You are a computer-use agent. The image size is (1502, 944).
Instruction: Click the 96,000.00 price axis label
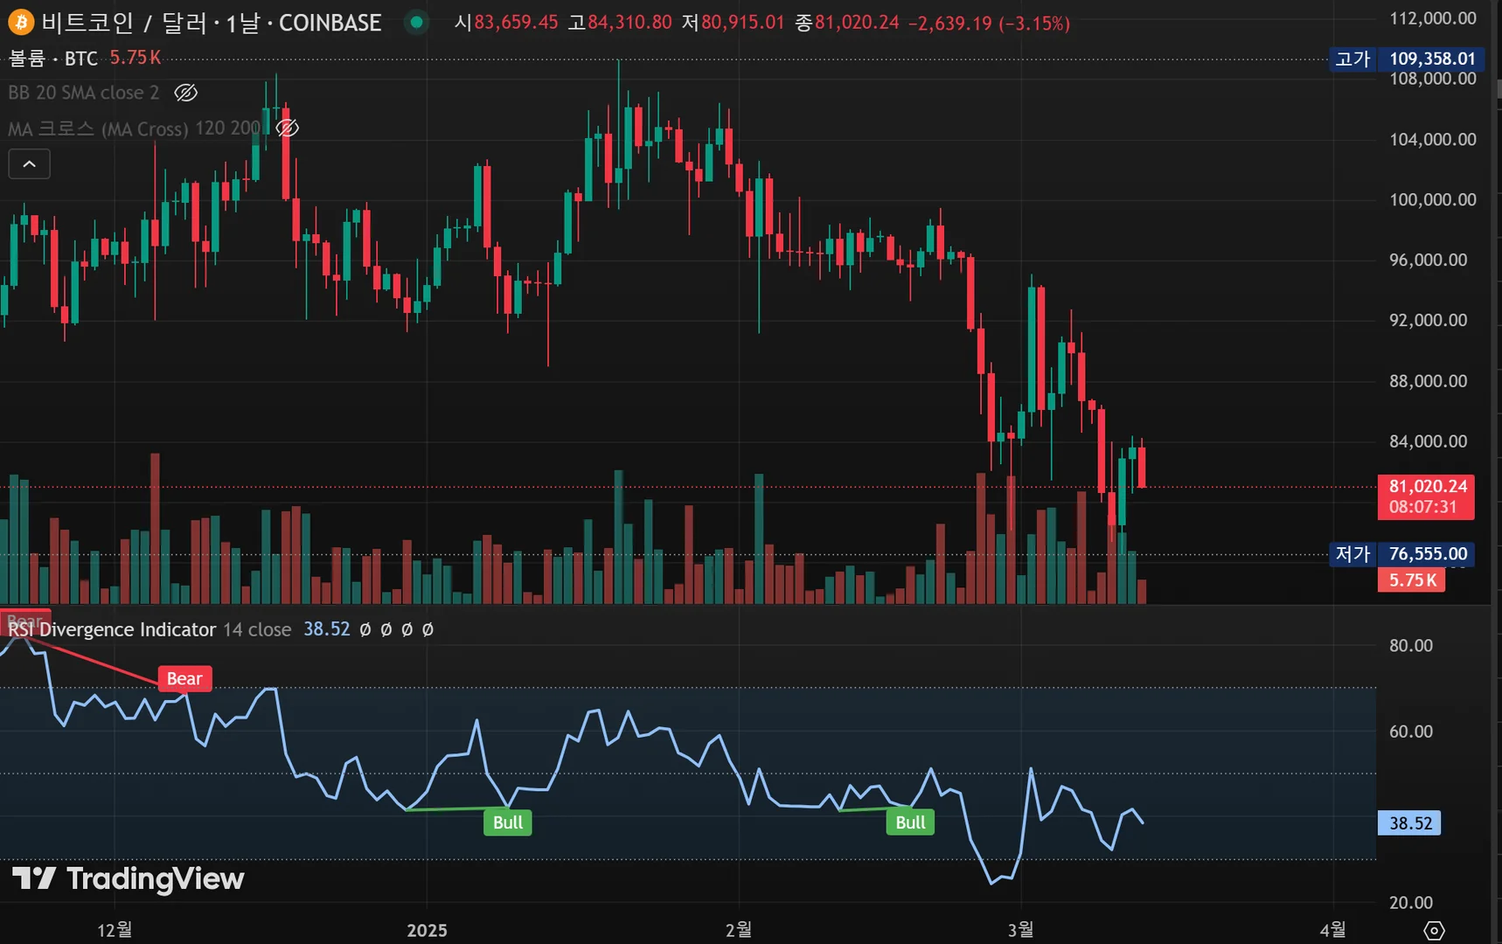1428,260
